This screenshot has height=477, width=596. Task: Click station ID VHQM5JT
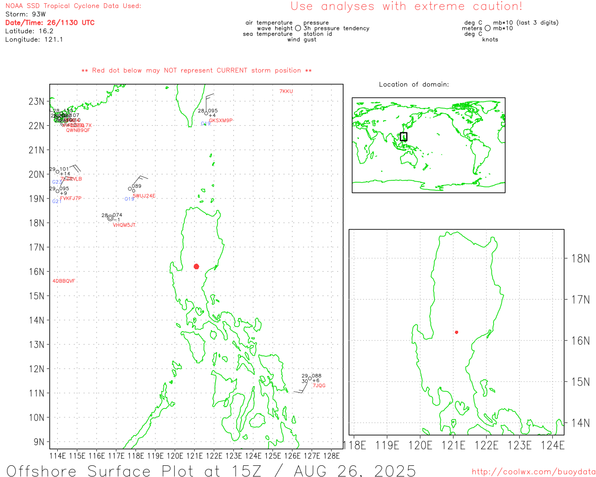tap(124, 225)
